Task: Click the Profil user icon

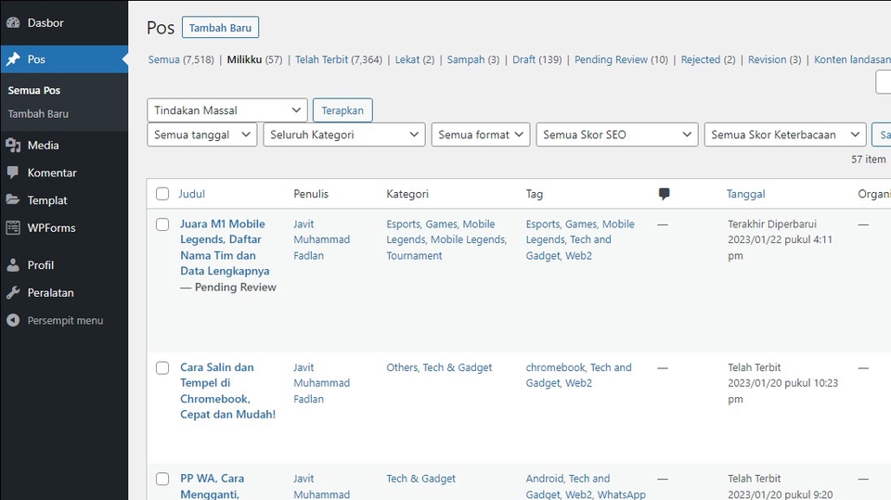Action: click(x=13, y=264)
